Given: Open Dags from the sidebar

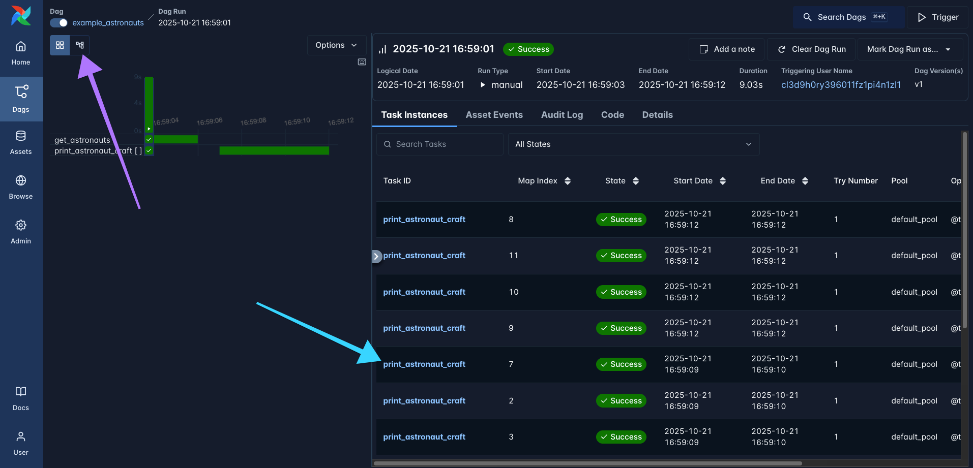Looking at the screenshot, I should pos(21,99).
